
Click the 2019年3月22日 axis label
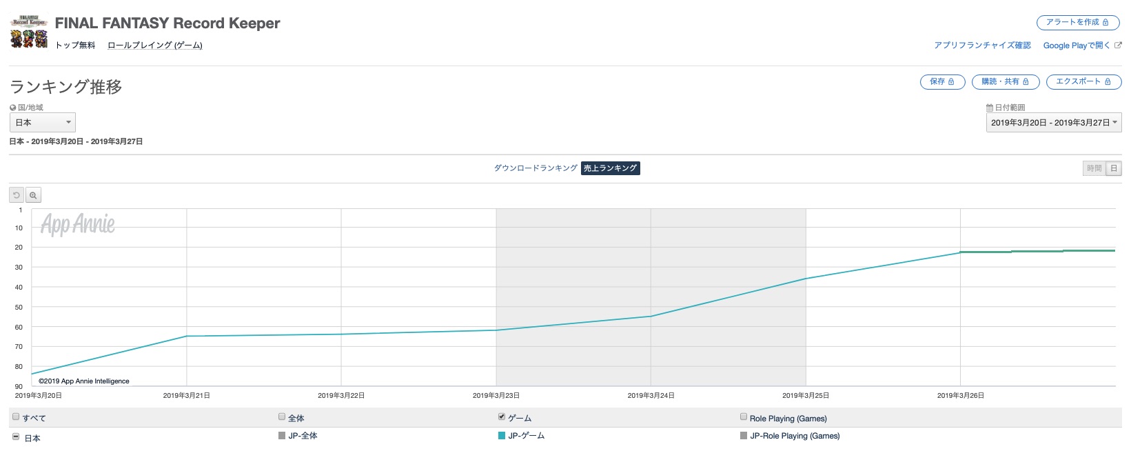click(341, 396)
